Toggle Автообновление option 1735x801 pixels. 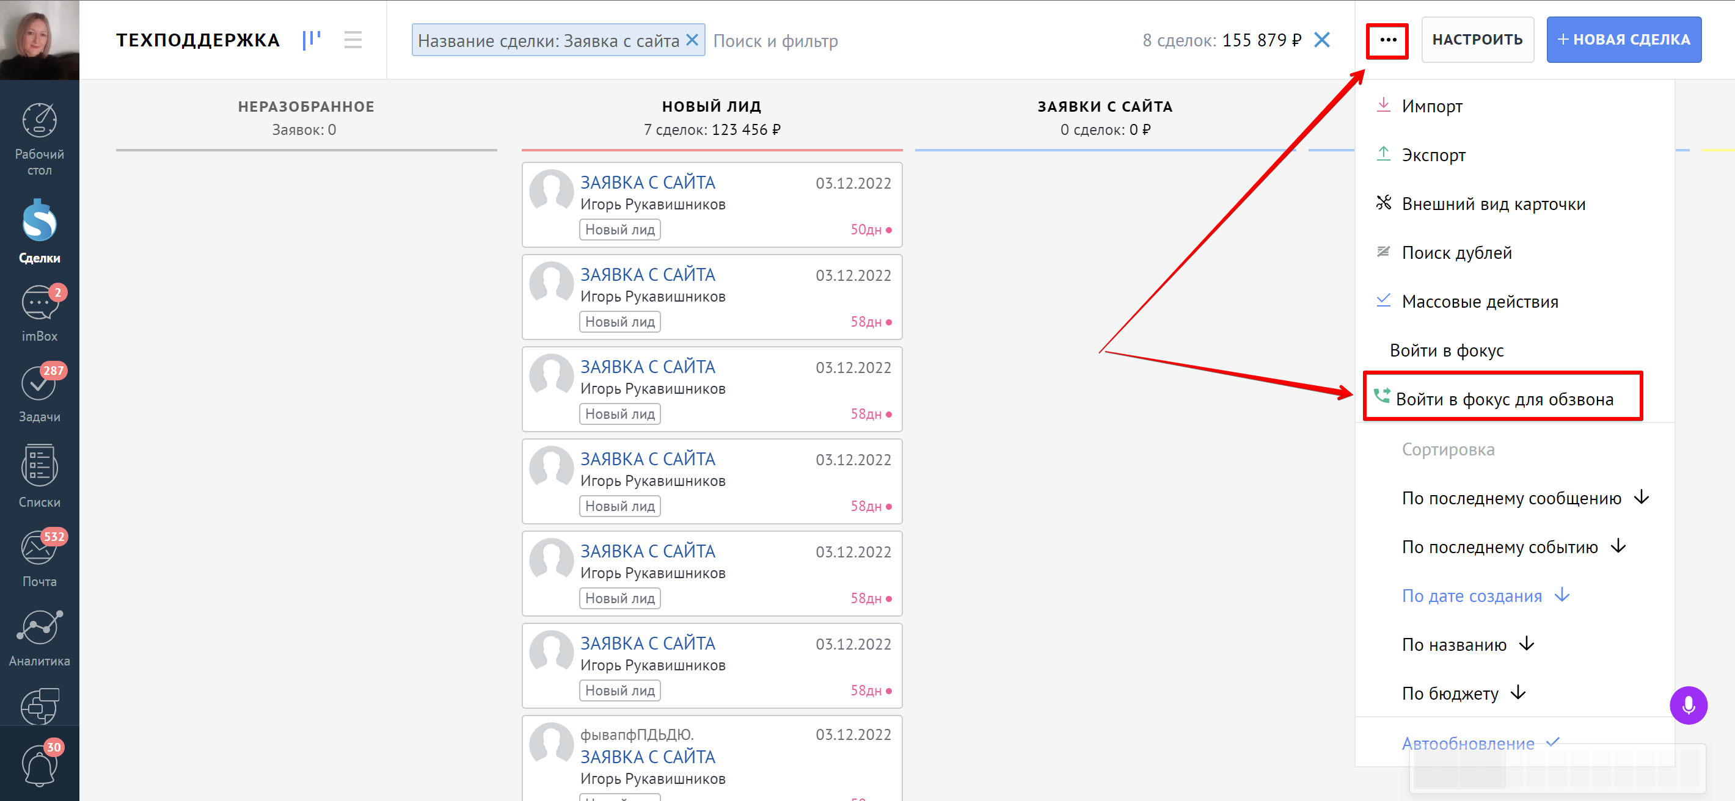(1480, 743)
